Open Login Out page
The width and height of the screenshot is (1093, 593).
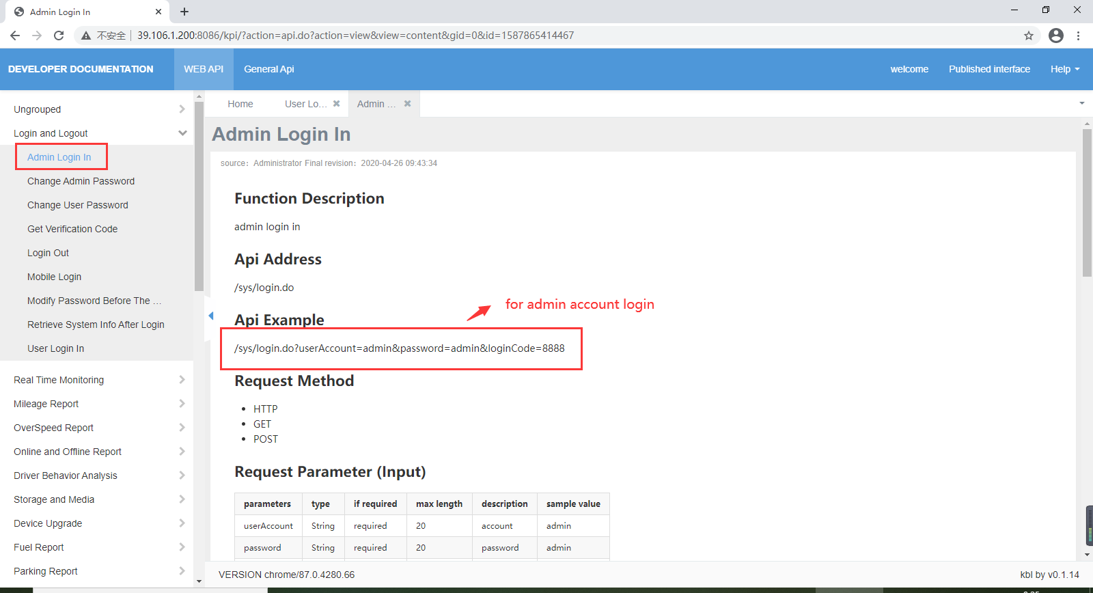point(49,253)
